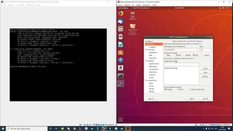Open Task View on the Windows taskbar
Image resolution: width=233 pixels, height=131 pixels.
coord(56,128)
